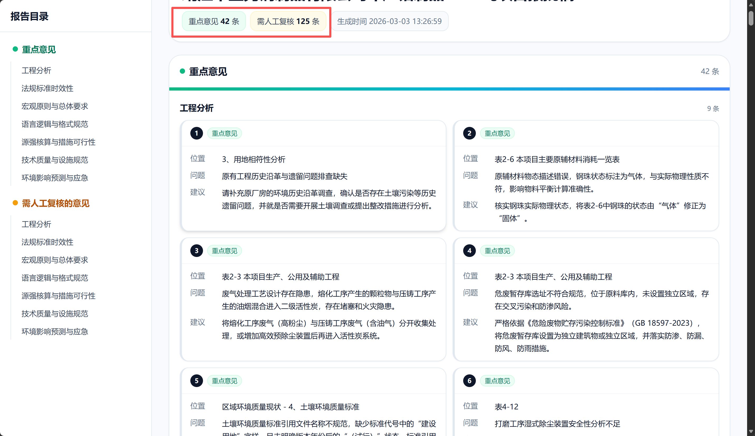
Task: Click the orange dot beside 需人工复核的意见
Action: [x=15, y=203]
